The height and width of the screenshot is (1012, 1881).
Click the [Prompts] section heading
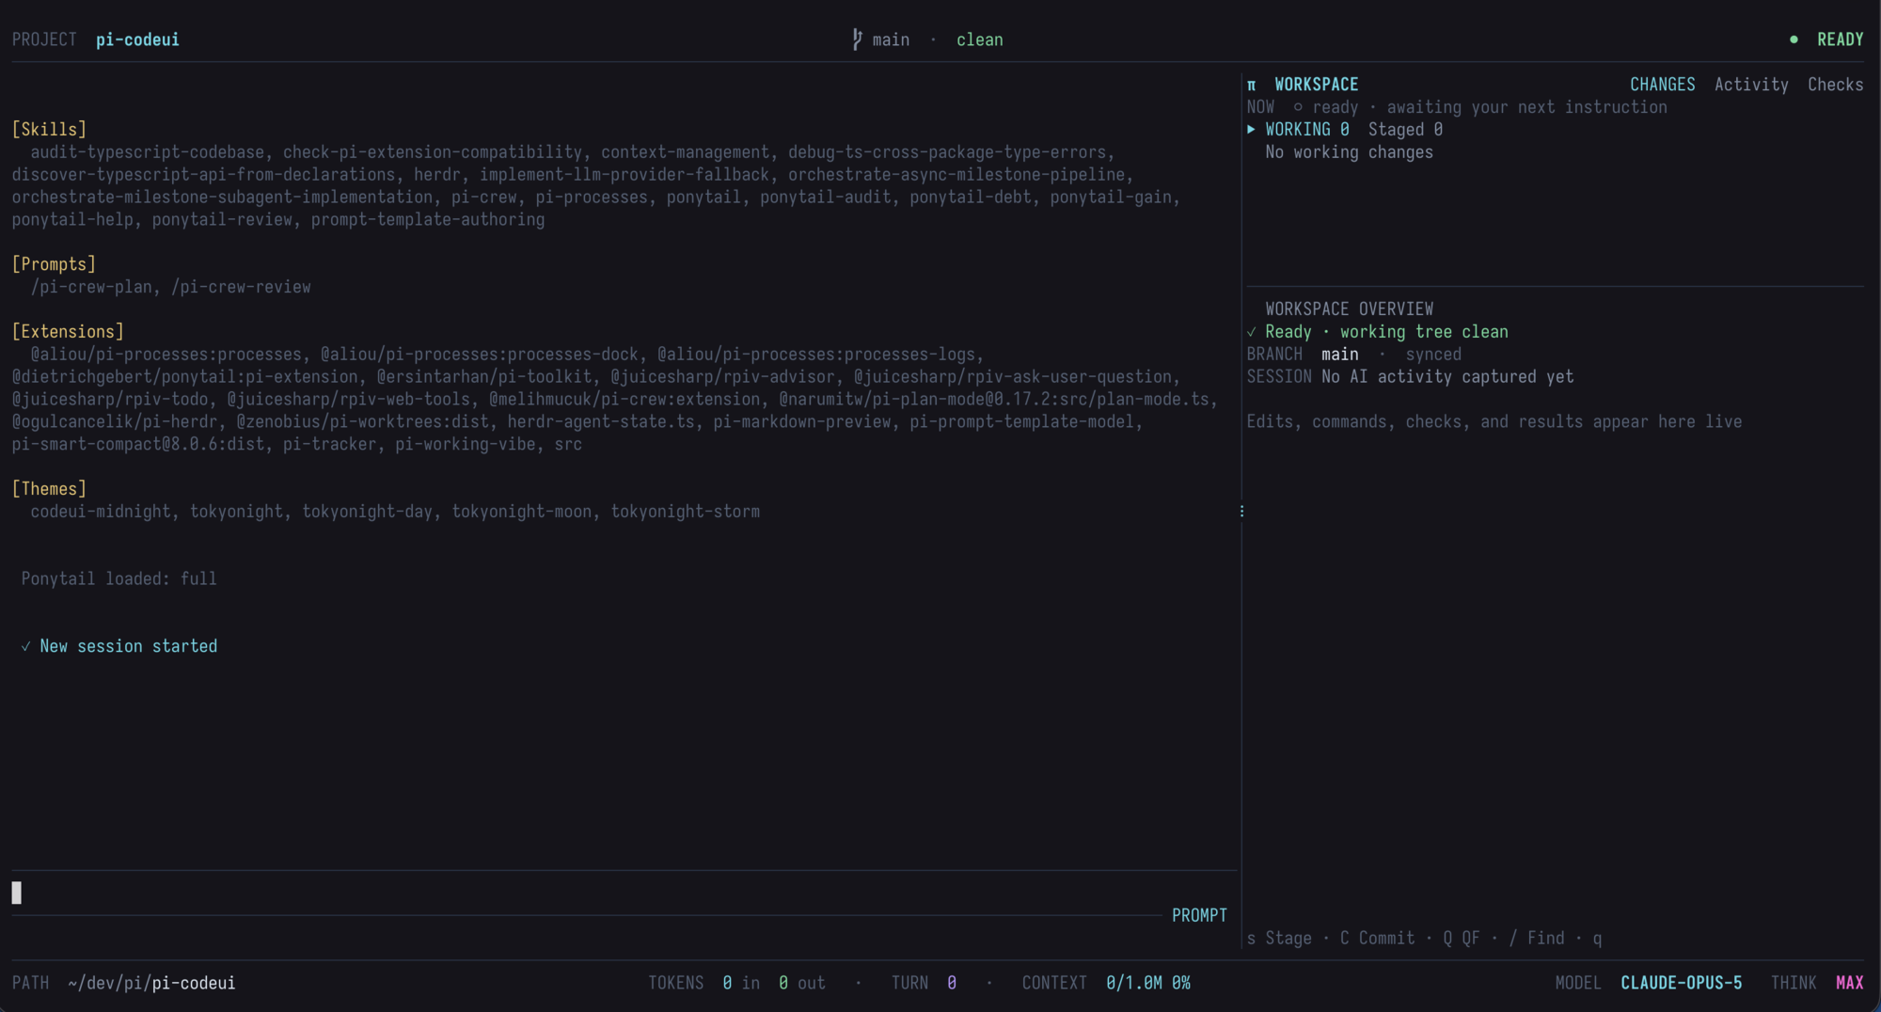click(x=54, y=264)
